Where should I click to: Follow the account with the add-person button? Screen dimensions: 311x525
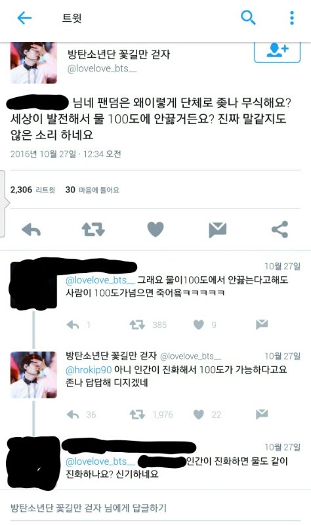[277, 52]
